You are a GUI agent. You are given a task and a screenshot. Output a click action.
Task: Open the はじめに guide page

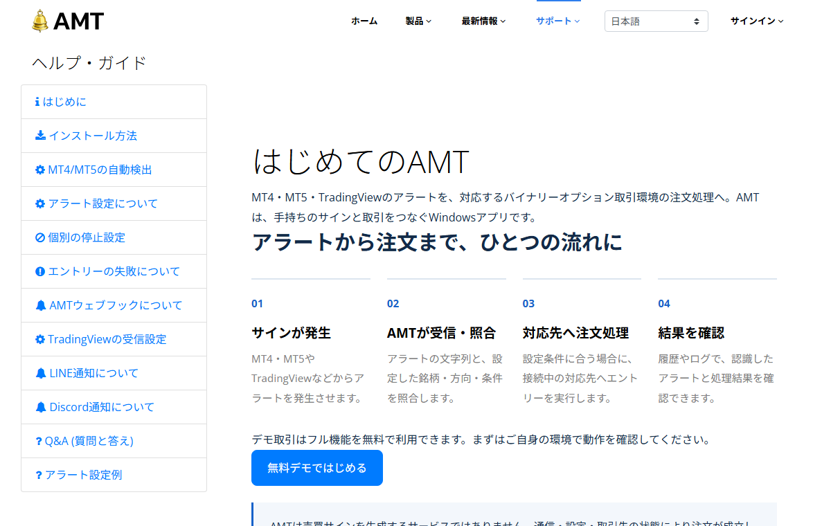coord(114,102)
